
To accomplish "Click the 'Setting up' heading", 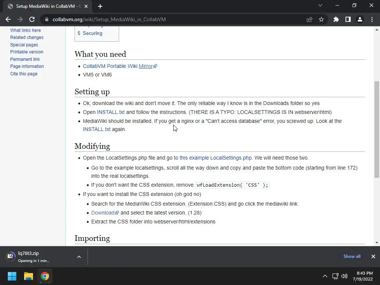I will (x=92, y=92).
